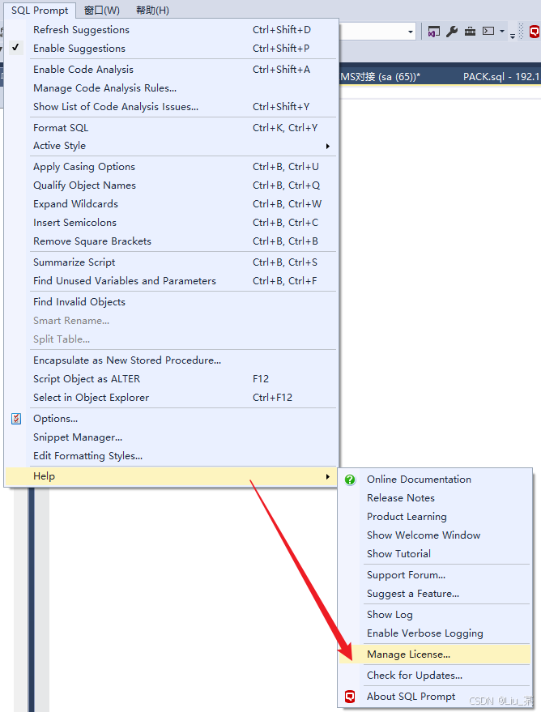Open the toolbox briefcase icon

470,32
